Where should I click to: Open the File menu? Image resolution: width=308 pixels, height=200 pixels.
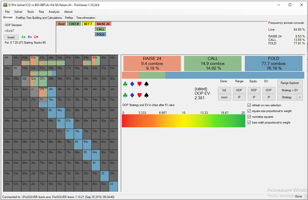(x=7, y=12)
